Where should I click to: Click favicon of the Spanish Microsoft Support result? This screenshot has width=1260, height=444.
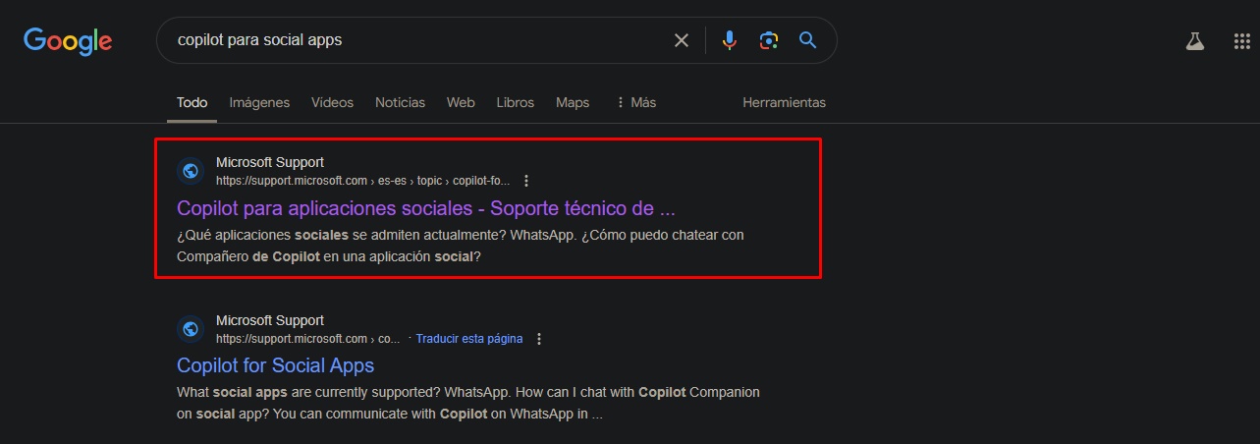(x=191, y=171)
